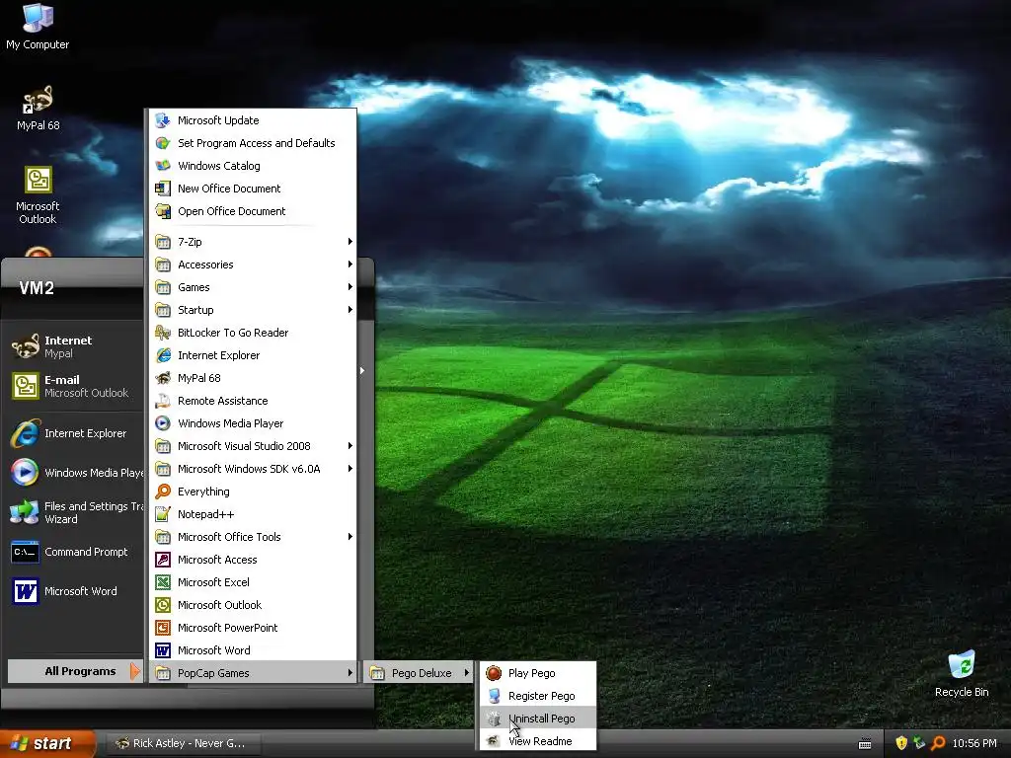The image size is (1011, 758).
Task: Launch MyPal 68 from All Programs list
Action: coord(253,378)
